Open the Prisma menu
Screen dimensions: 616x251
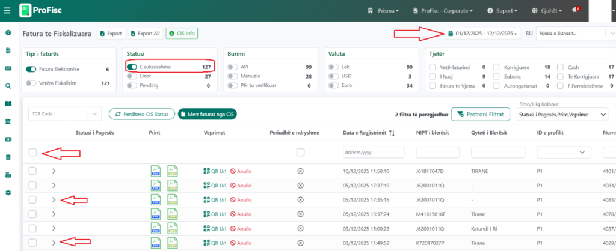[383, 11]
